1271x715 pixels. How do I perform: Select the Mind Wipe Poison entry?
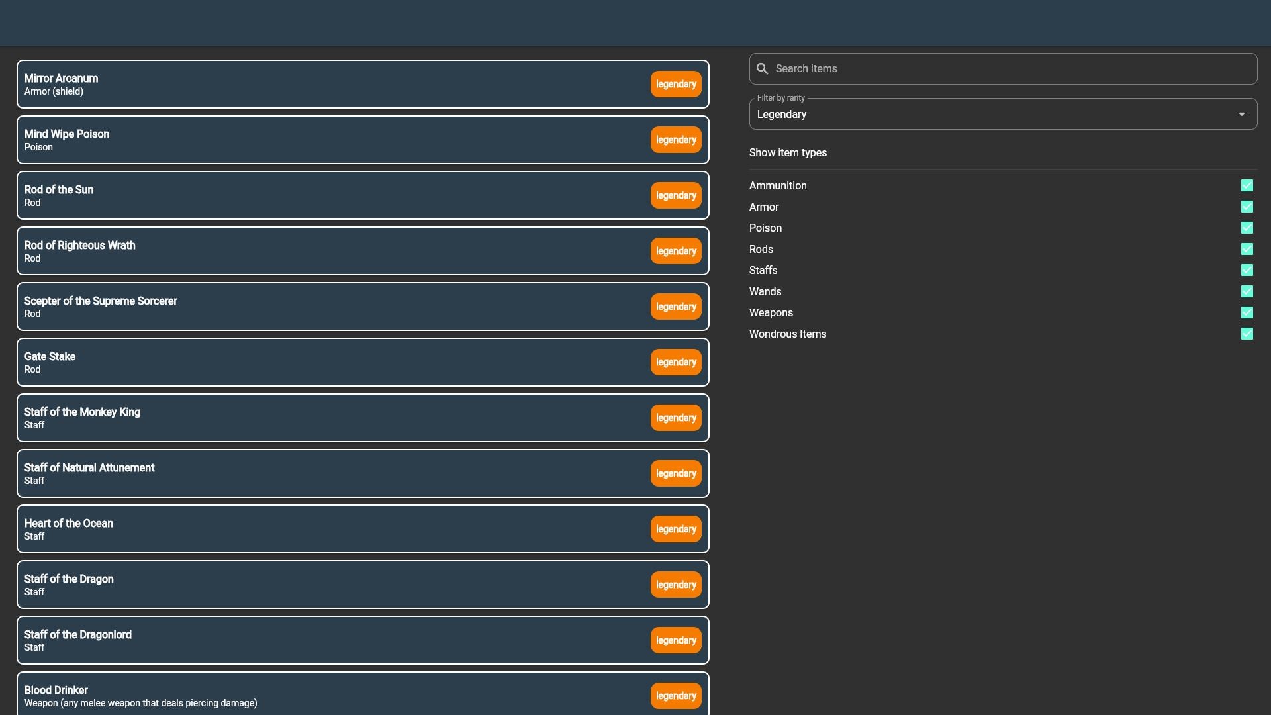[331, 140]
